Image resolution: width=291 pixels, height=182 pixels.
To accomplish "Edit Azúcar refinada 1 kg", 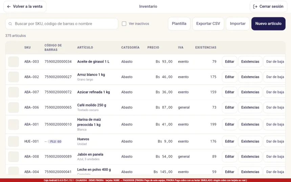I will [x=229, y=92].
